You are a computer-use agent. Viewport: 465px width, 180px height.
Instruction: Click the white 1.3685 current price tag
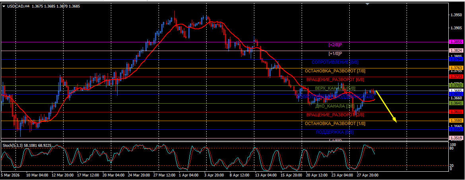tap(456, 91)
